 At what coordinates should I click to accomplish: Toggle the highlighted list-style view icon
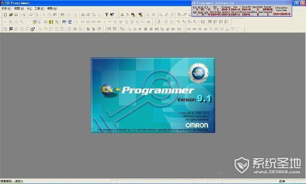pyautogui.click(x=40, y=22)
